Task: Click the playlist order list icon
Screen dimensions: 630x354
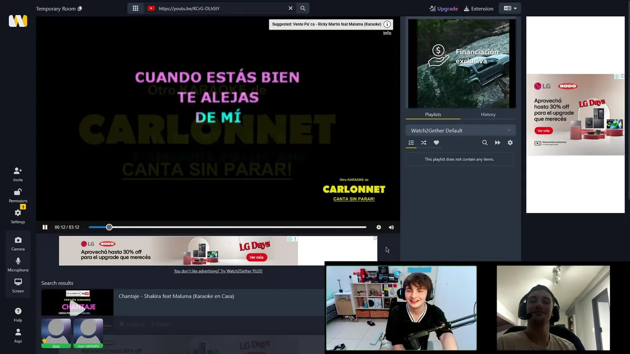Action: pos(411,143)
